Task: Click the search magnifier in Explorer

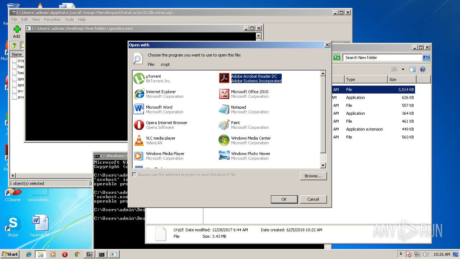Action: pyautogui.click(x=426, y=58)
